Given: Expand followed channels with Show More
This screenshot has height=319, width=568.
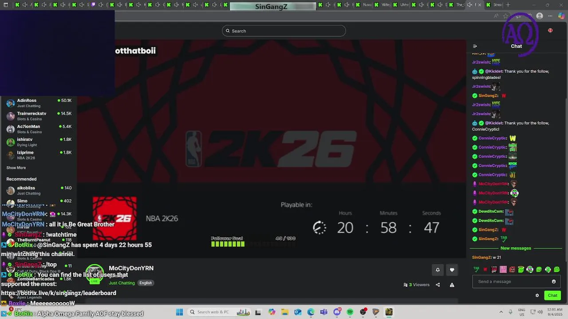Looking at the screenshot, I should [16, 168].
